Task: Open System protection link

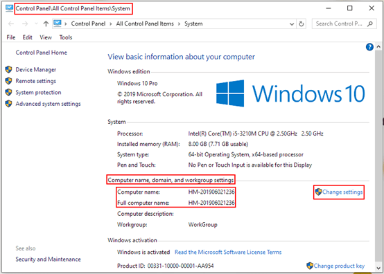Action: tap(38, 93)
